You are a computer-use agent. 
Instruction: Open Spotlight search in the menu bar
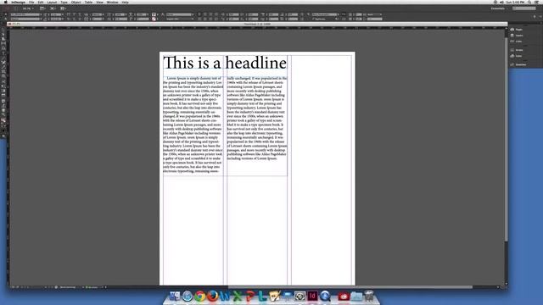coord(529,2)
